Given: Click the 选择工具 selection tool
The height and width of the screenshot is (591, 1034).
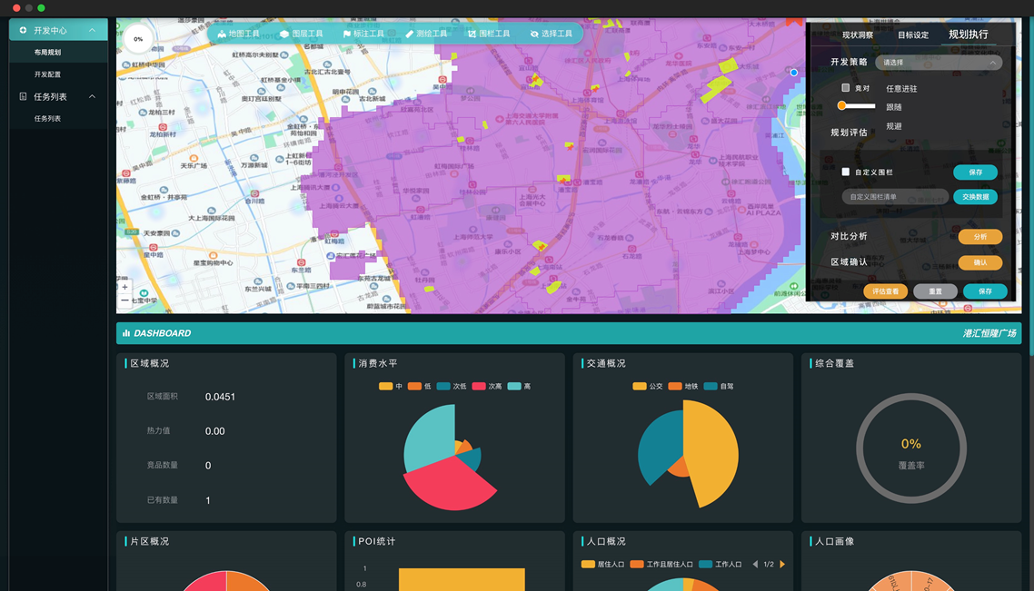Looking at the screenshot, I should 551,34.
